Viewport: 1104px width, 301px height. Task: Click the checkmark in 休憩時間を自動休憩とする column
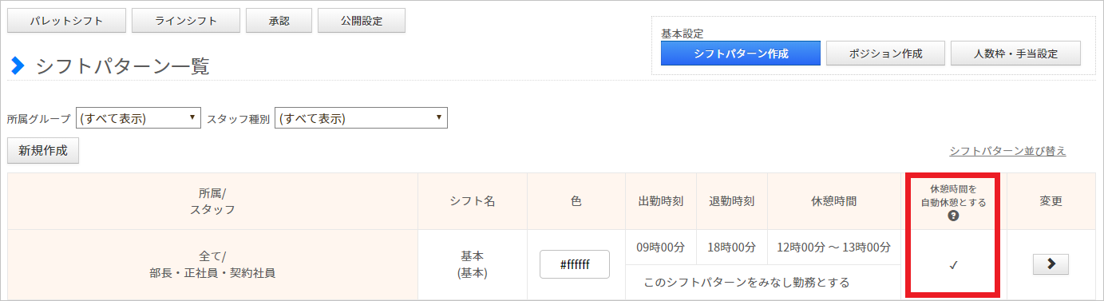[953, 265]
